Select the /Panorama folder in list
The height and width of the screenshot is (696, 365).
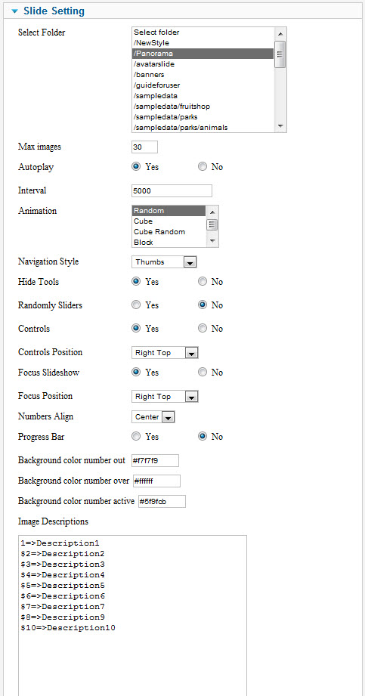[203, 54]
